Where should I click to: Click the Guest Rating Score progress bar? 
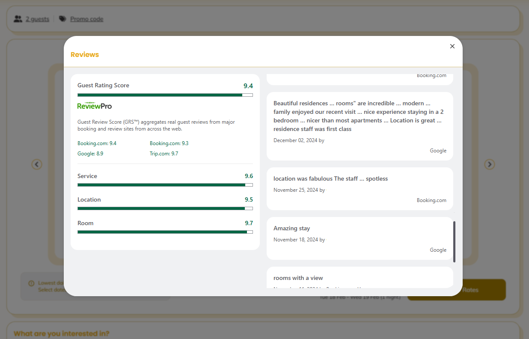[x=165, y=95]
